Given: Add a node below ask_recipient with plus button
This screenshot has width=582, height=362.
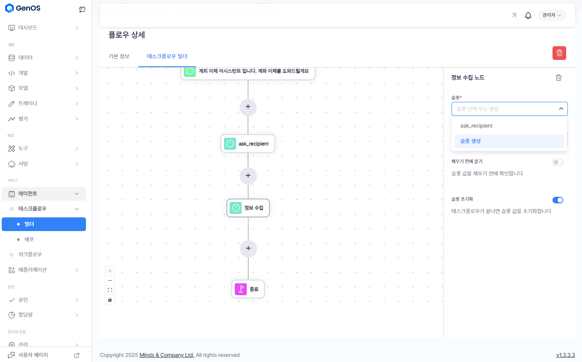Looking at the screenshot, I should coord(248,176).
